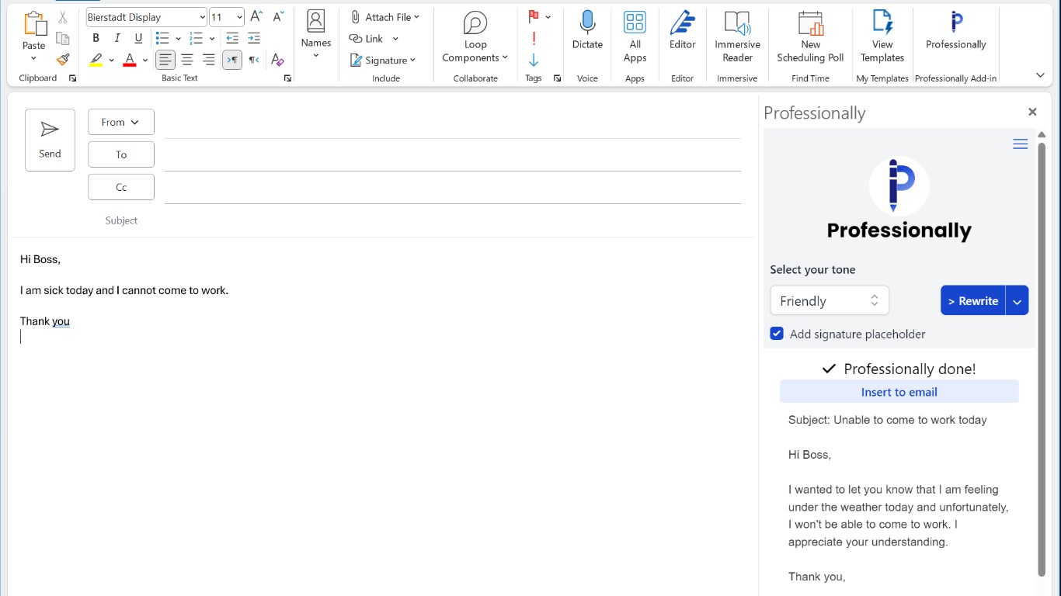
Task: Expand the Paste options arrow
Action: pos(33,58)
